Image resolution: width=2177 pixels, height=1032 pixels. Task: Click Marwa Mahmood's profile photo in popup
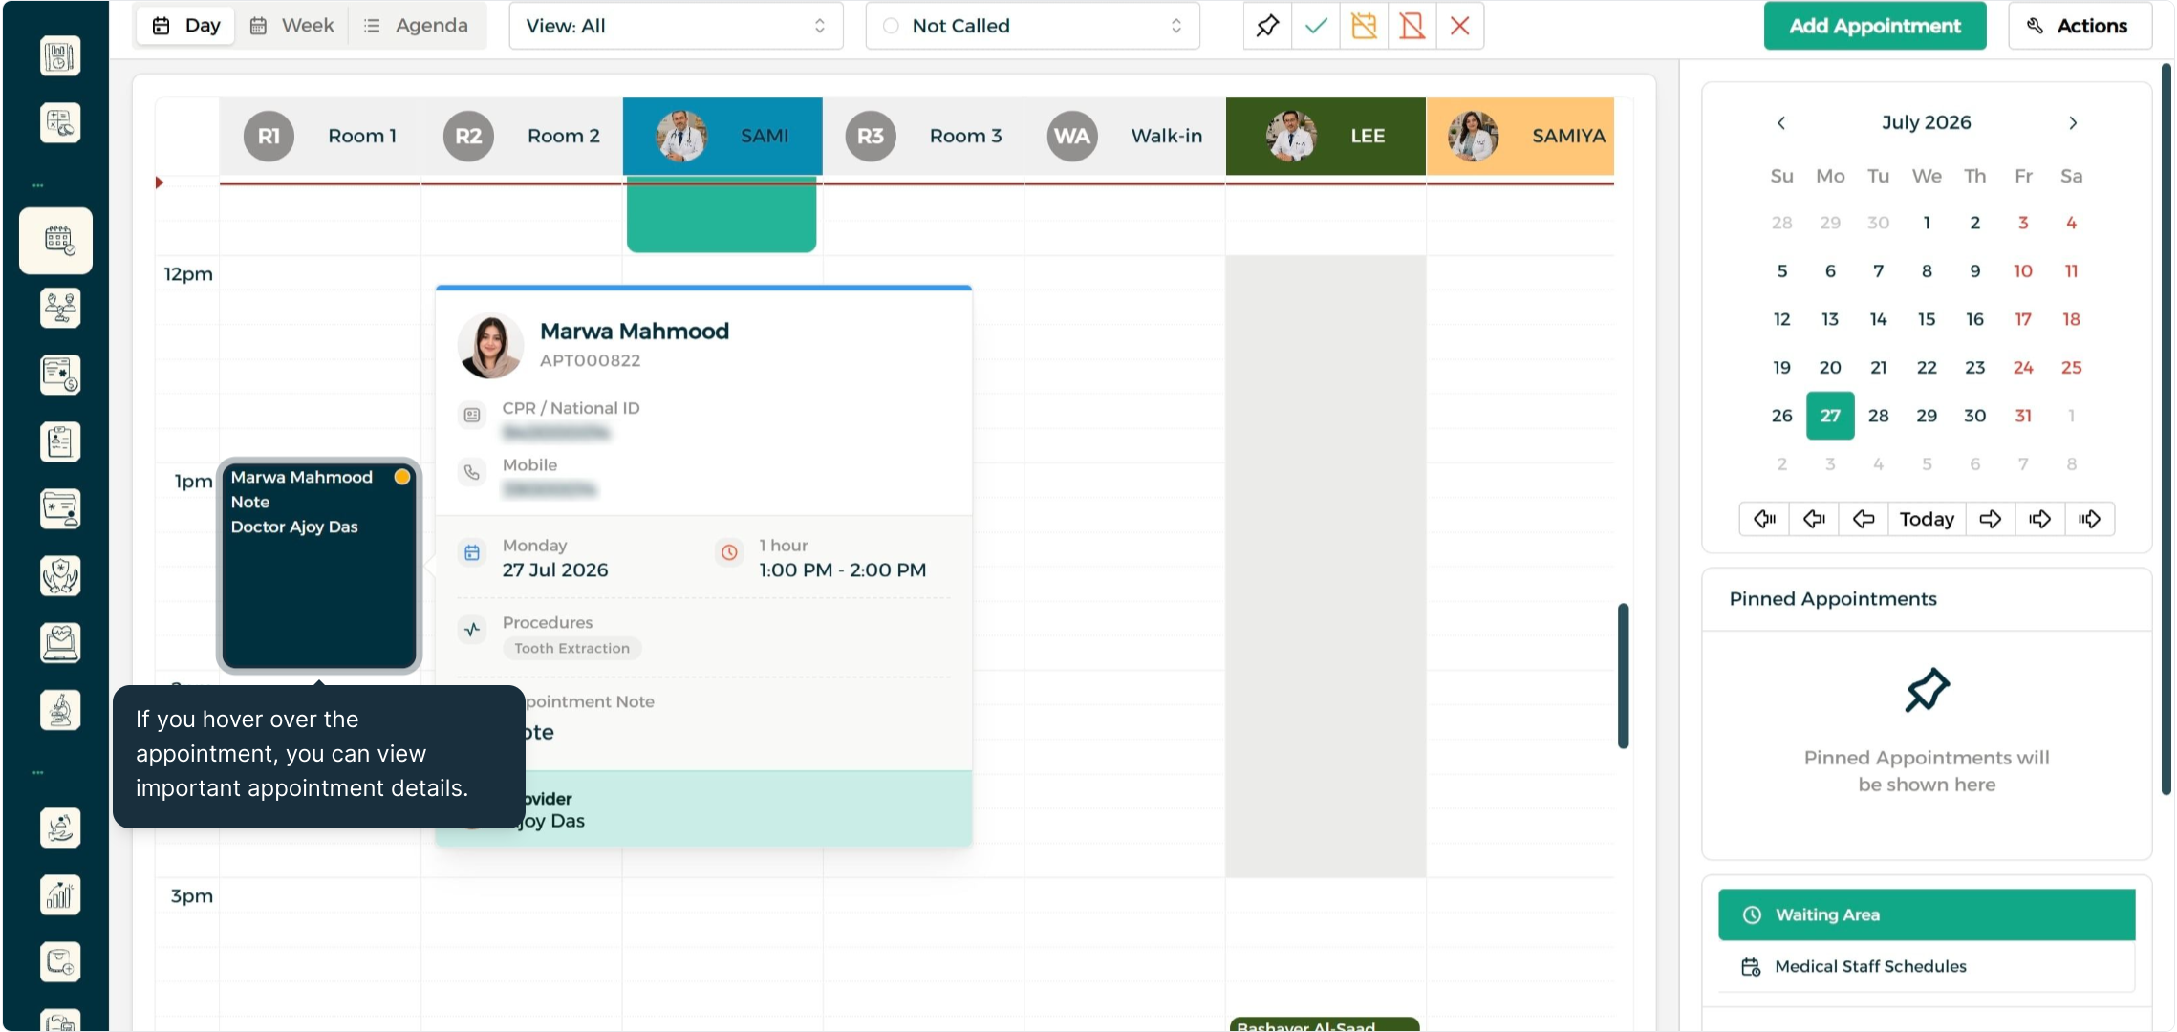click(x=490, y=346)
